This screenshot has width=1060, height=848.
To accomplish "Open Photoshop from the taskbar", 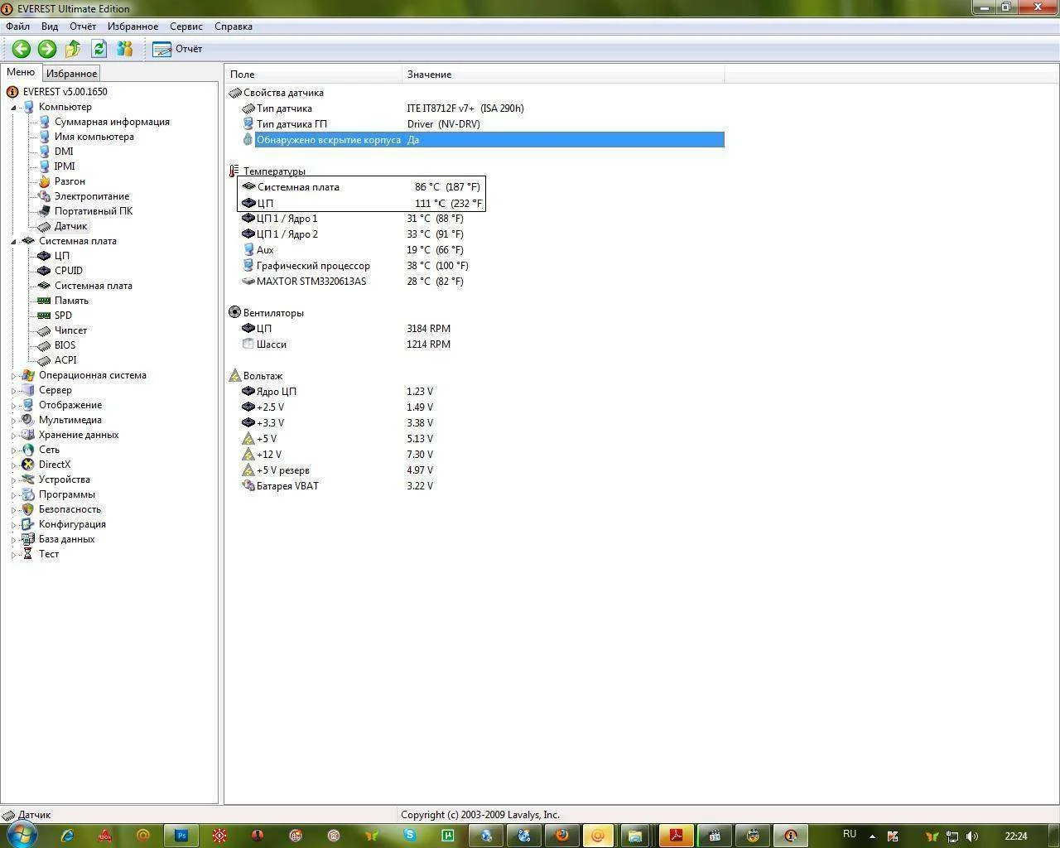I will [x=181, y=836].
